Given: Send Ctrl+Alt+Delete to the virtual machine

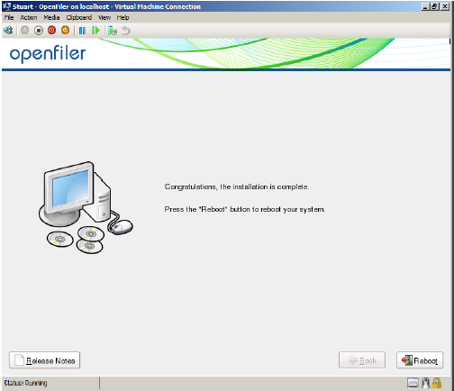Looking at the screenshot, I should pyautogui.click(x=8, y=31).
